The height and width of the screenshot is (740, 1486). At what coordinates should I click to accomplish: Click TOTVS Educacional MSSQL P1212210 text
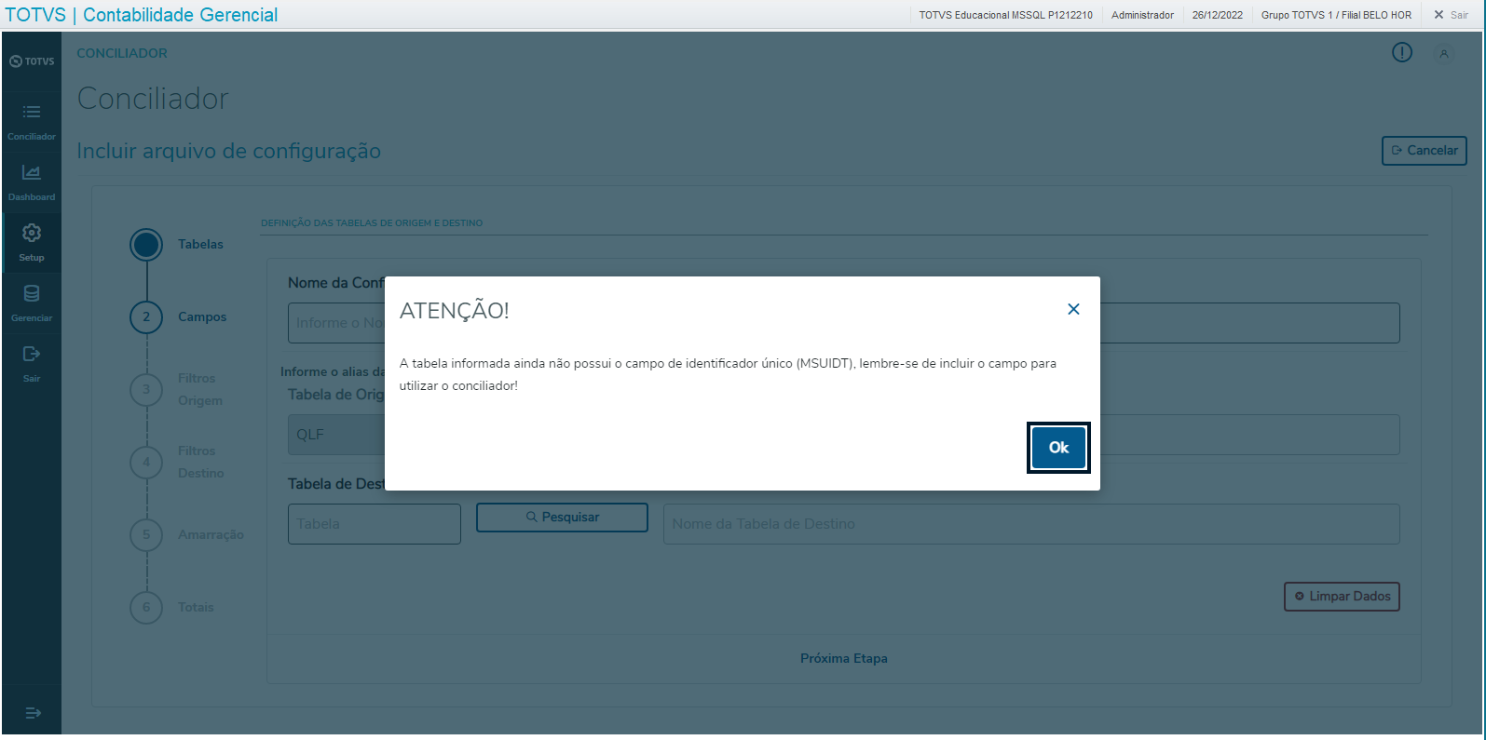(x=1005, y=15)
